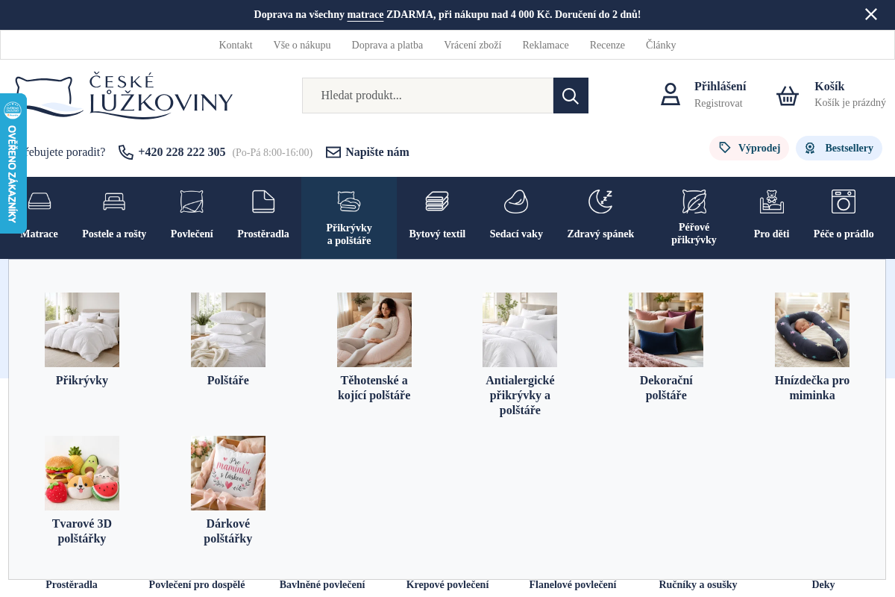The image size is (895, 597).
Task: Open Doprava a platba link
Action: pyautogui.click(x=387, y=45)
